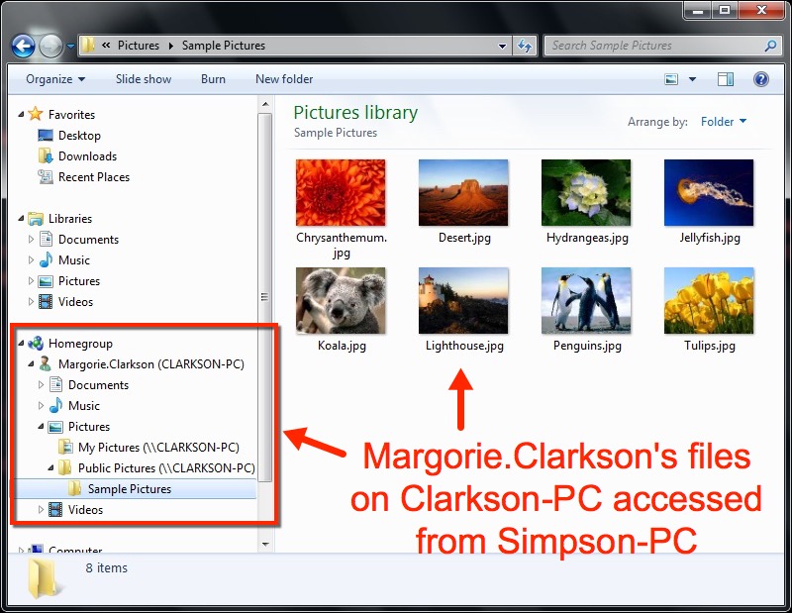
Task: Select the Hydrangeas.jpg thumbnail
Action: tap(586, 192)
